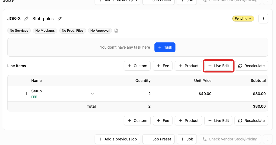276x145 pixels.
Task: Start Live Edit from the lower toolbar
Action: click(218, 121)
